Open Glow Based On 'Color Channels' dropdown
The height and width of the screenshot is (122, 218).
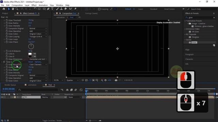coord(38,65)
